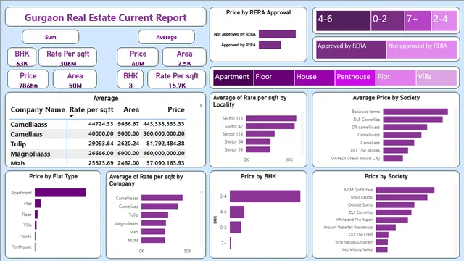
Task: Select the 0-2 BHK slicer tile
Action: 388,21
